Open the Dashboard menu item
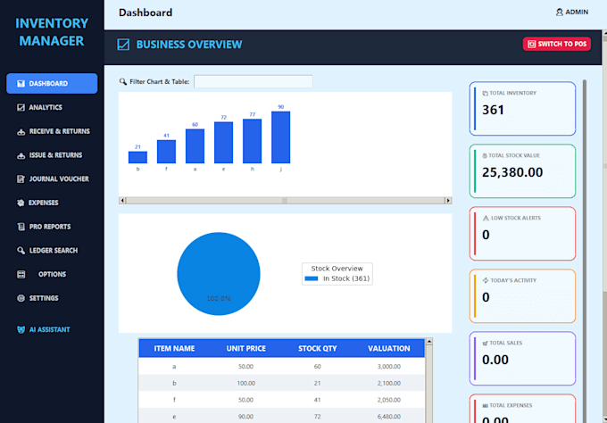607x423 pixels. (x=52, y=84)
